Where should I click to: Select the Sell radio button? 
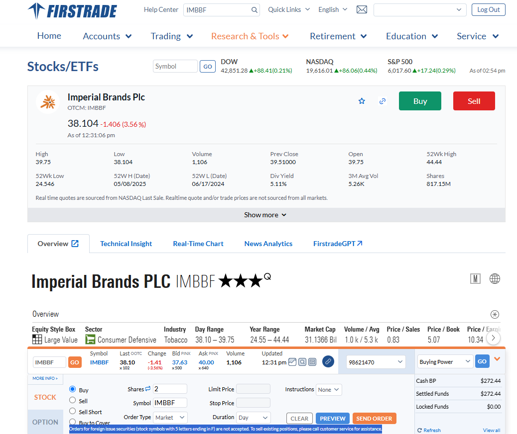coord(73,400)
